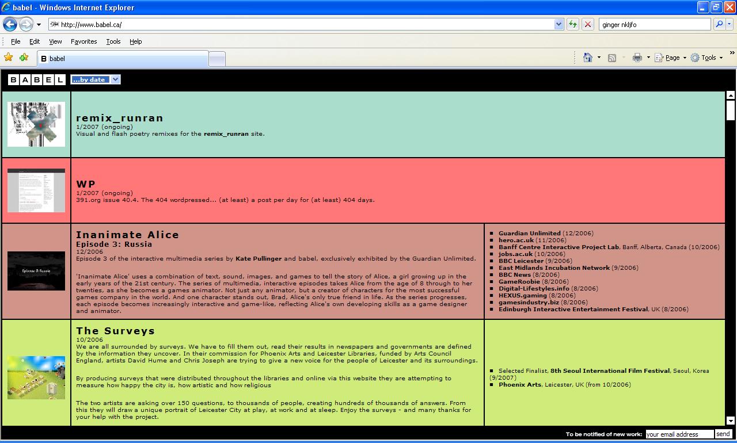Open the Tools gear command bar menu
737x443 pixels.
[706, 58]
